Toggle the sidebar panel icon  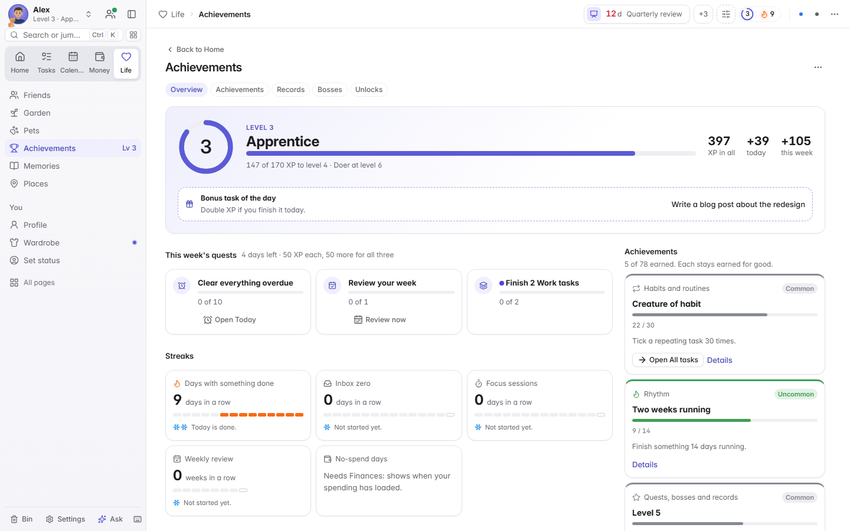(132, 14)
